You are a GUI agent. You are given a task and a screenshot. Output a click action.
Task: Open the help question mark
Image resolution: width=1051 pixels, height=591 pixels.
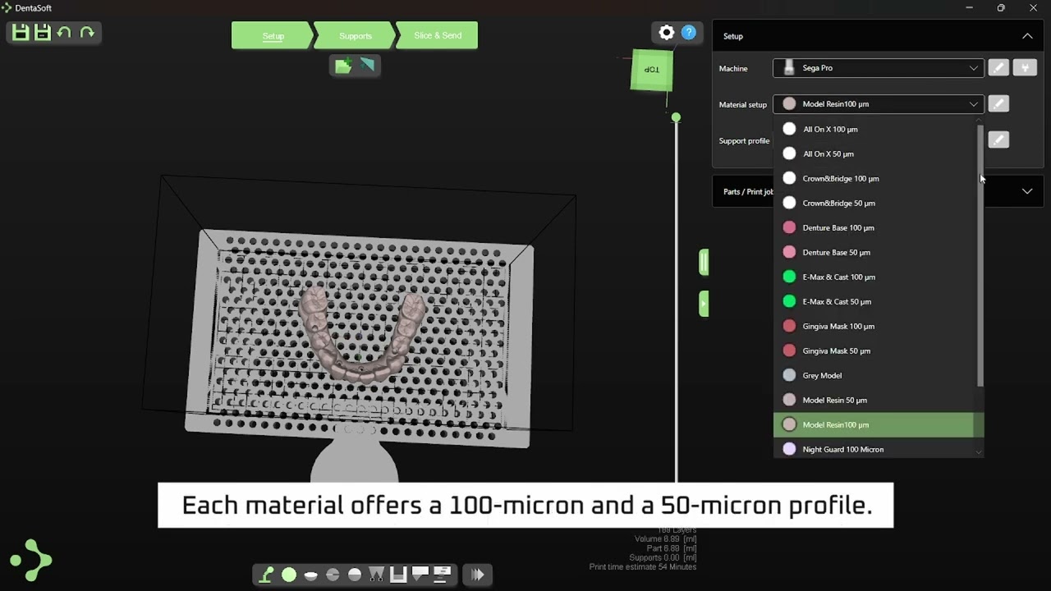tap(689, 33)
